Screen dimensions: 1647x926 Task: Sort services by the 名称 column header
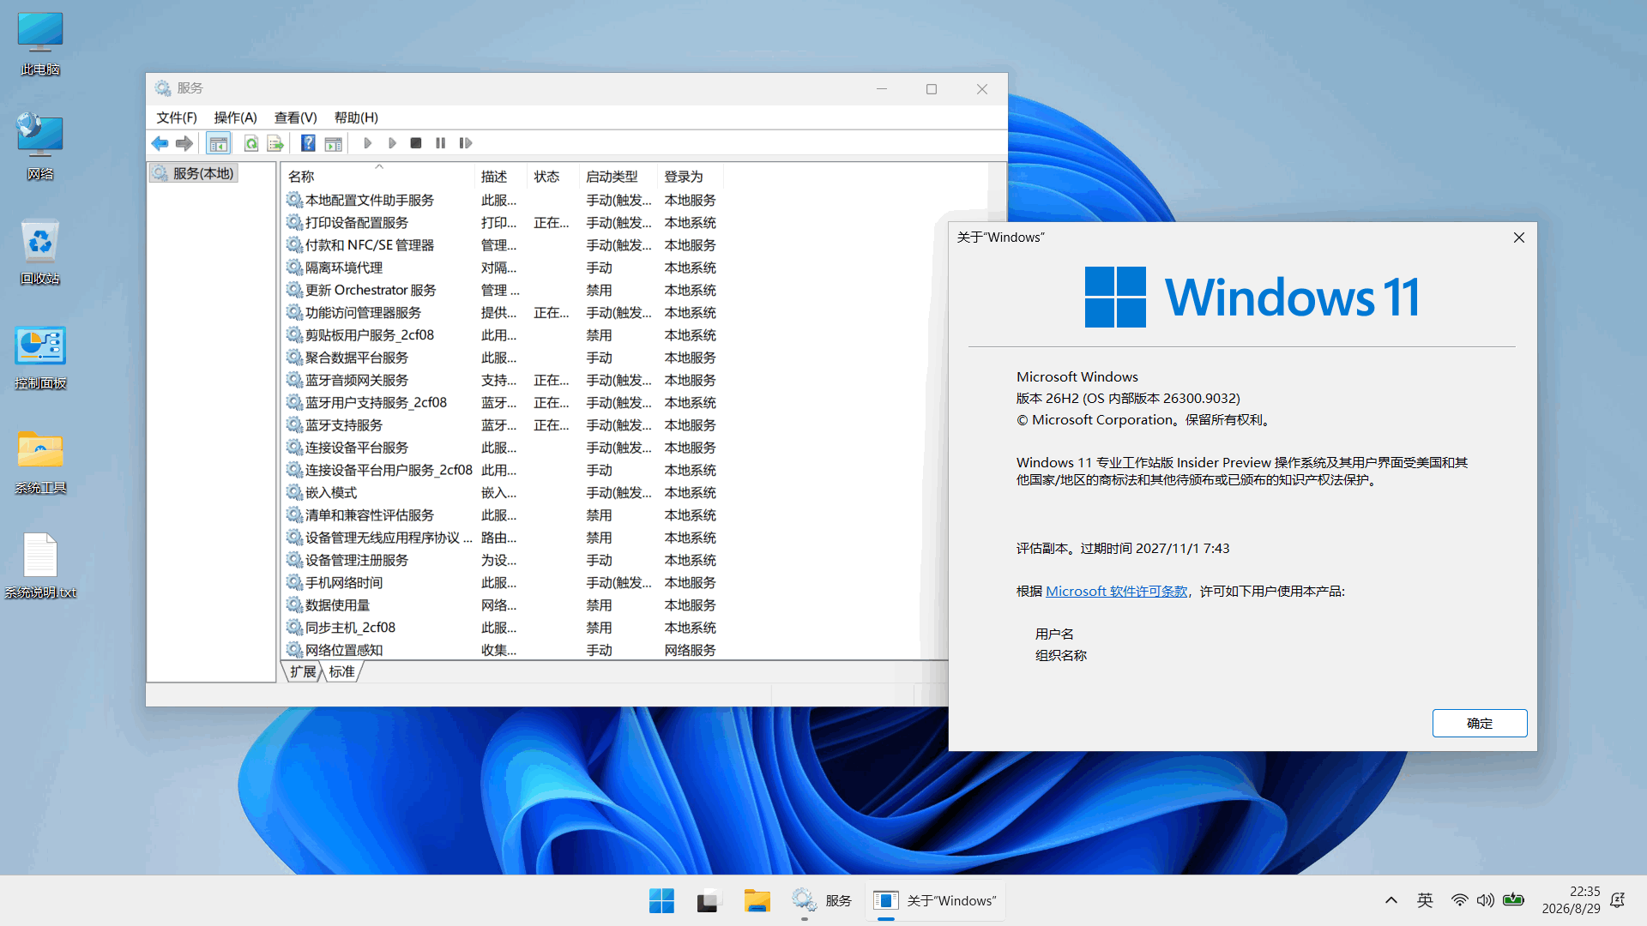click(377, 176)
